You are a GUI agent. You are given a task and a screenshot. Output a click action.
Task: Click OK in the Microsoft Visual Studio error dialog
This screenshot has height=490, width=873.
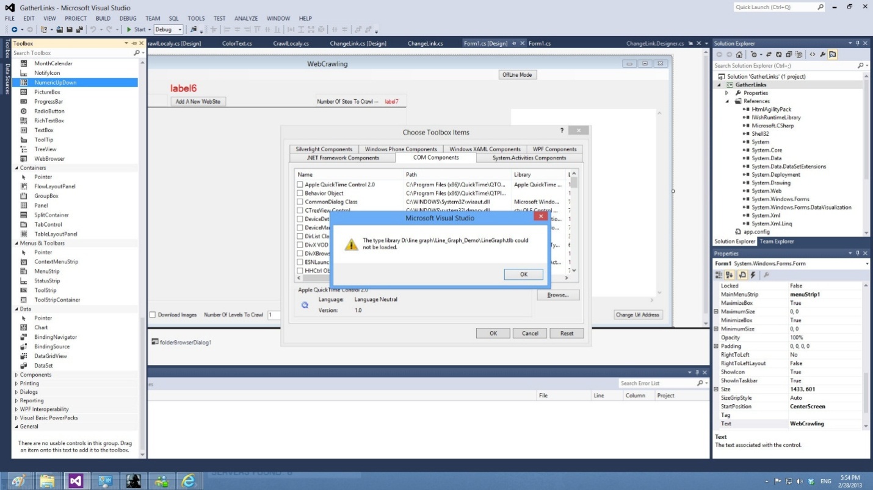(524, 274)
